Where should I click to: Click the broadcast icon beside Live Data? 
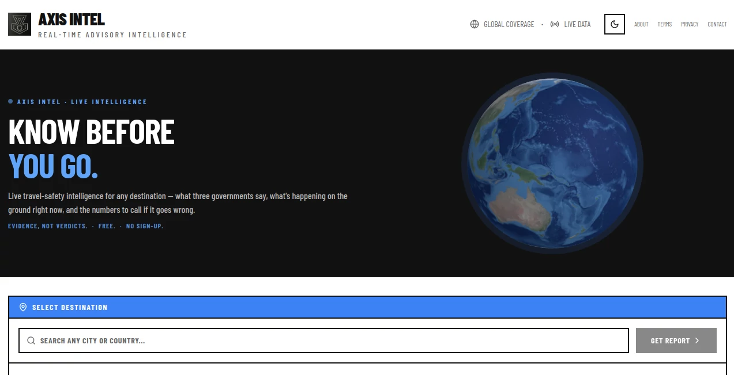(555, 24)
